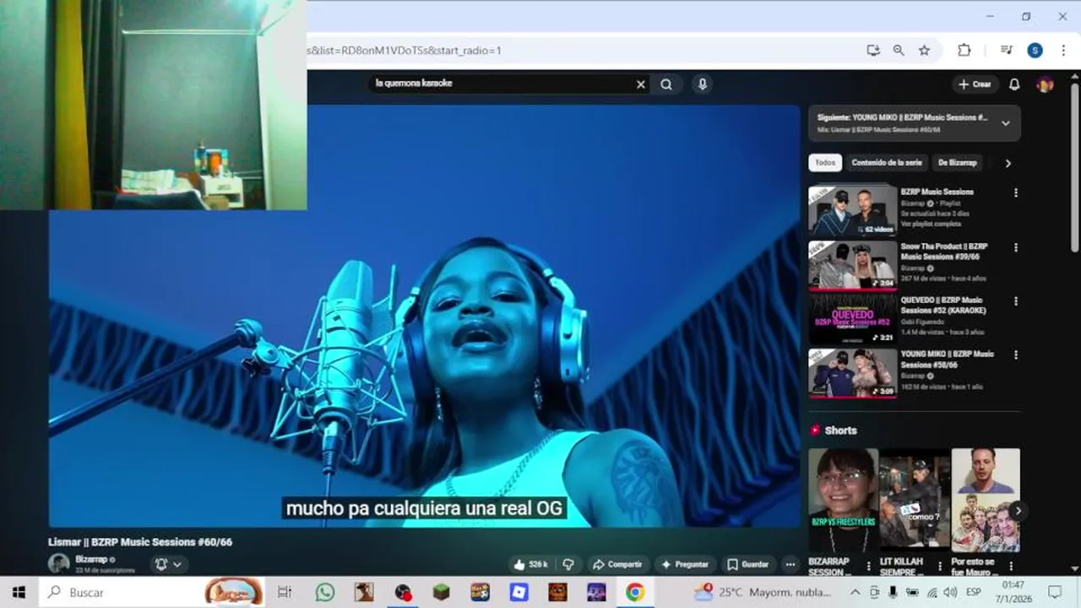This screenshot has width=1081, height=608.
Task: Open the Por esto se fue Mauro short
Action: [x=986, y=501]
